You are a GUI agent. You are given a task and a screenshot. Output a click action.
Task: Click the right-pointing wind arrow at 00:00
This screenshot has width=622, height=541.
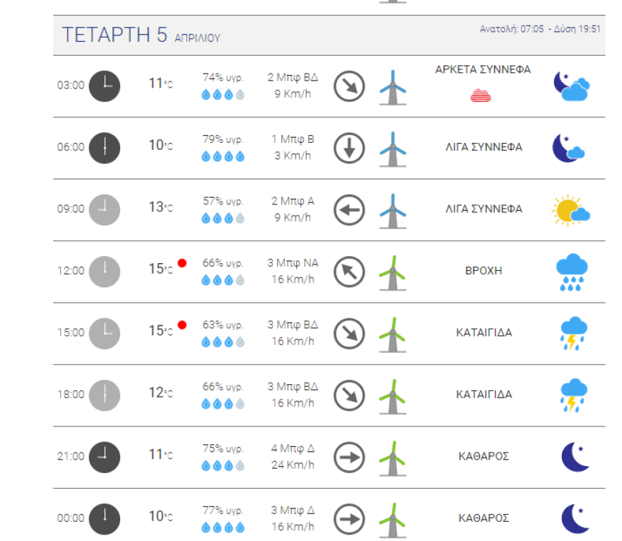coord(348,518)
